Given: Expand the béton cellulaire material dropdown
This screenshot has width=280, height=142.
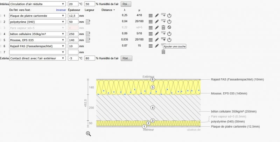Looking at the screenshot, I should [37, 34].
